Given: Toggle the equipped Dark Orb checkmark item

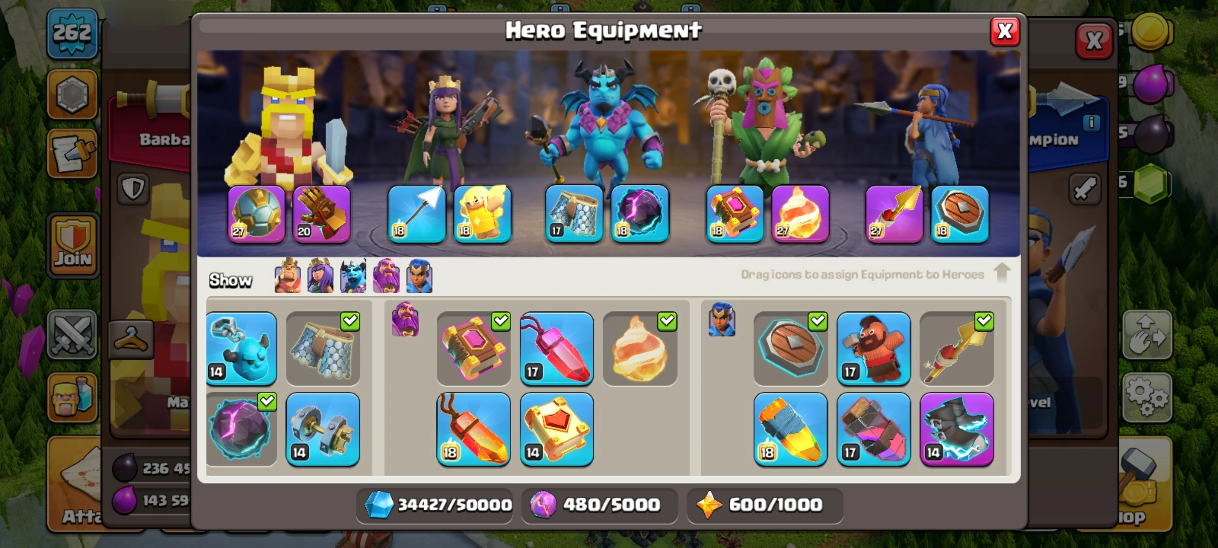Looking at the screenshot, I should point(242,429).
